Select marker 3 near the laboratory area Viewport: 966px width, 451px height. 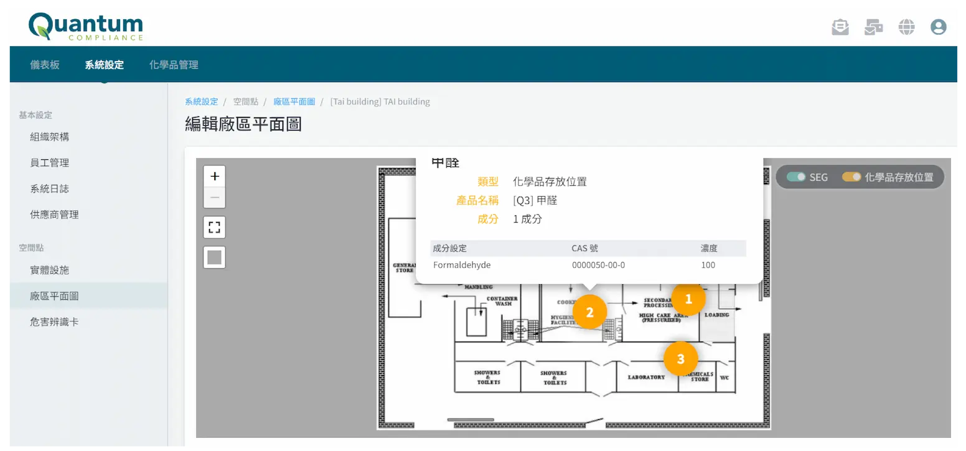(680, 358)
